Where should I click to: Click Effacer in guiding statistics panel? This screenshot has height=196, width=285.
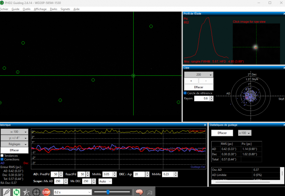(222, 133)
